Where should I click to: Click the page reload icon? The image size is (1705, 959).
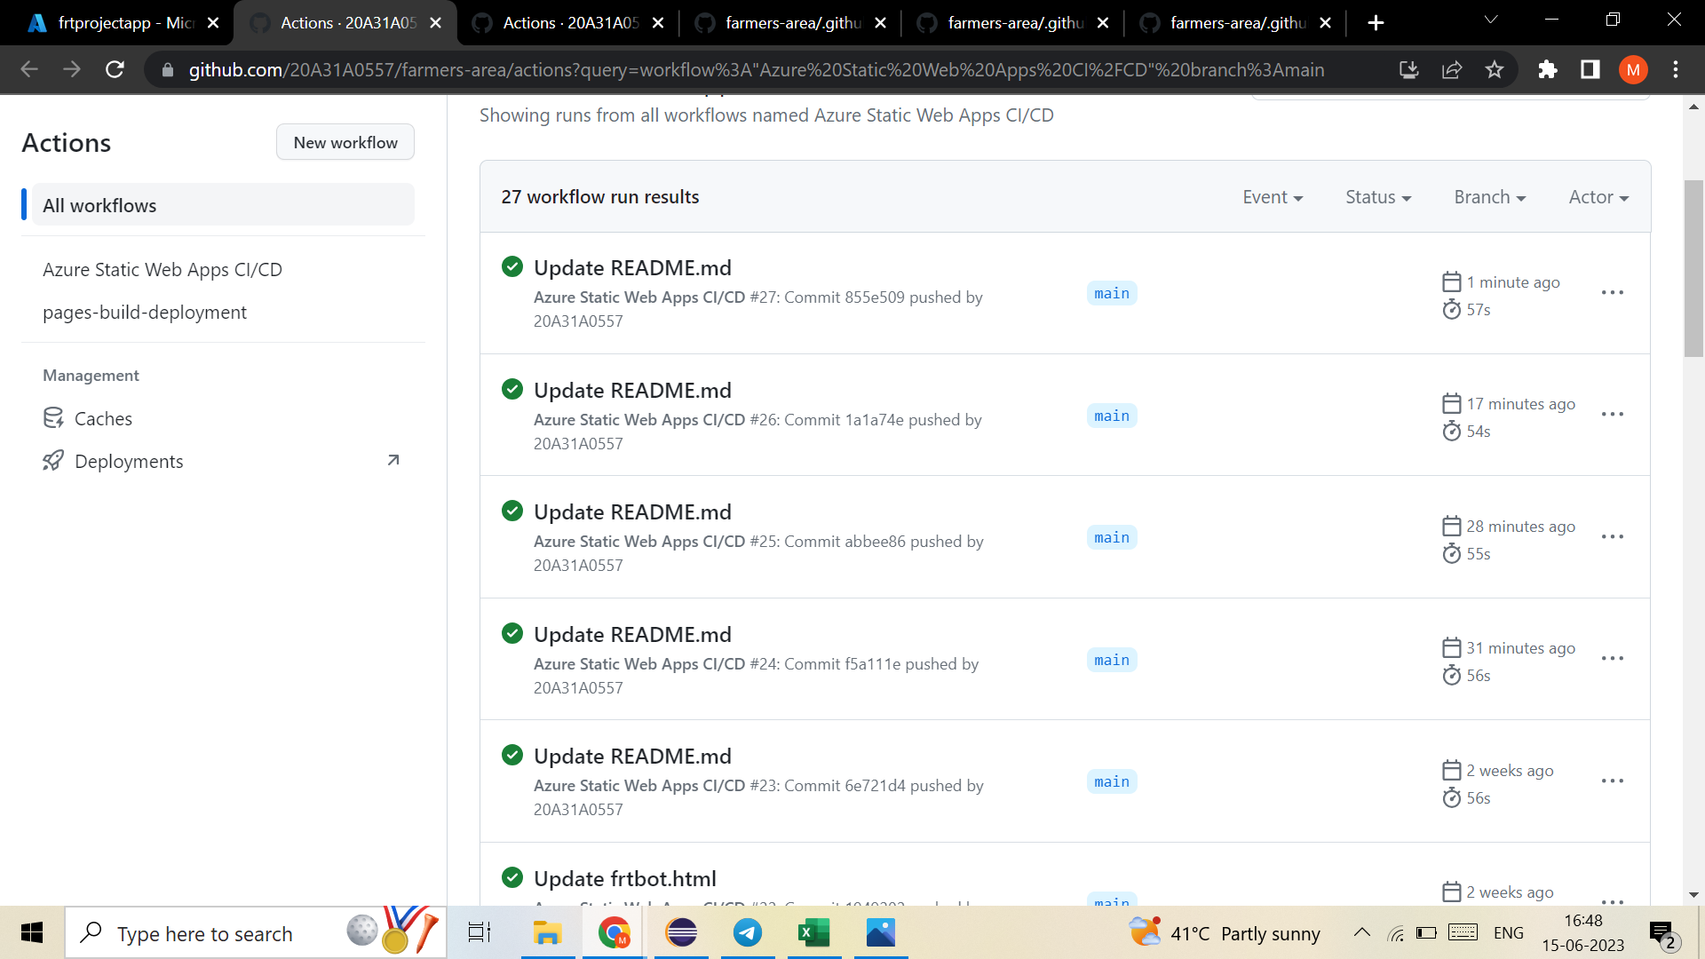[115, 69]
